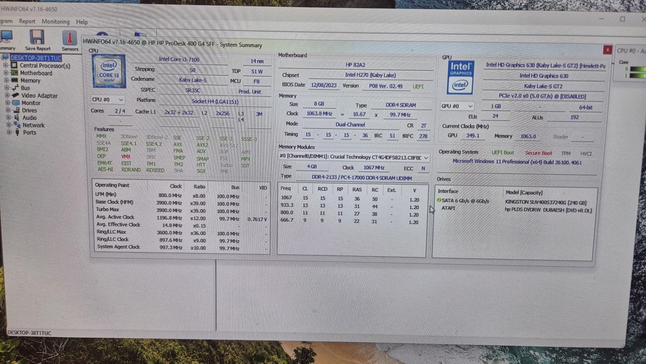Expand the Motherboard tree node
The height and width of the screenshot is (364, 646).
click(x=6, y=73)
